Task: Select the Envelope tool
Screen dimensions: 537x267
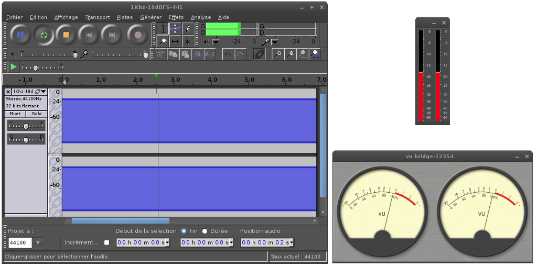Action: 176,29
